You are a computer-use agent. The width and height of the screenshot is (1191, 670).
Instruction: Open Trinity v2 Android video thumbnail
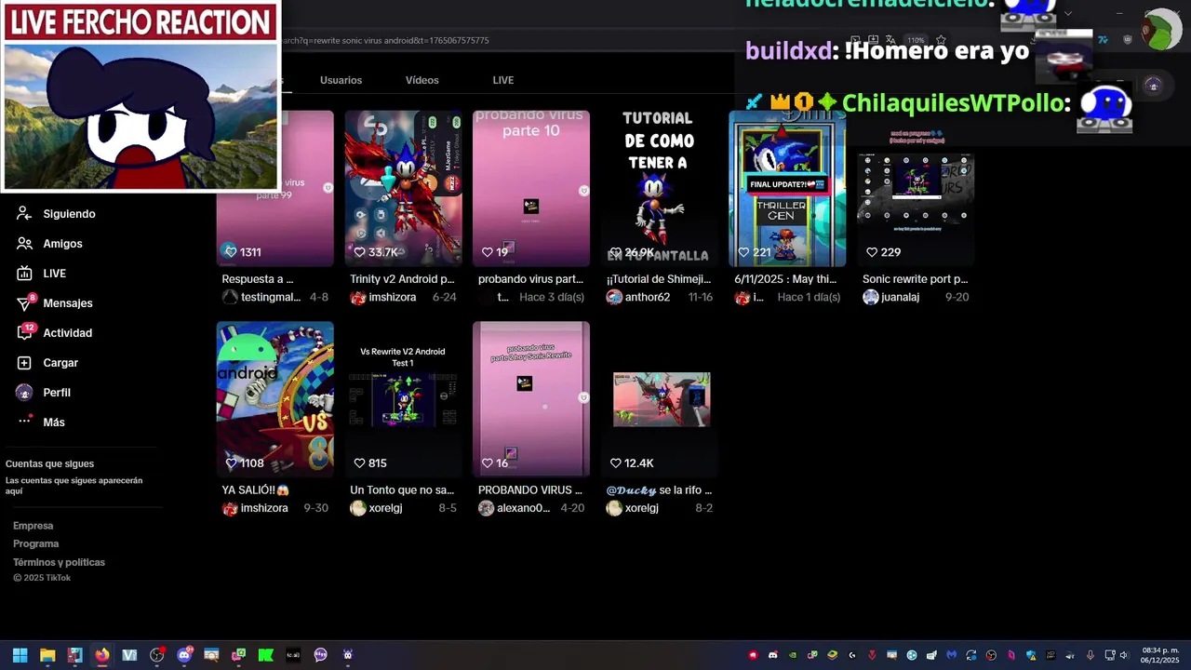click(403, 189)
